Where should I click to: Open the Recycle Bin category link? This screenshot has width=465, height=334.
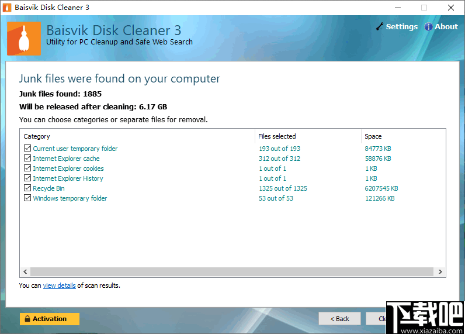click(x=48, y=188)
